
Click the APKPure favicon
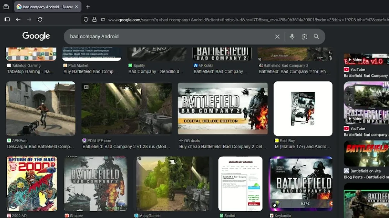(x=9, y=140)
